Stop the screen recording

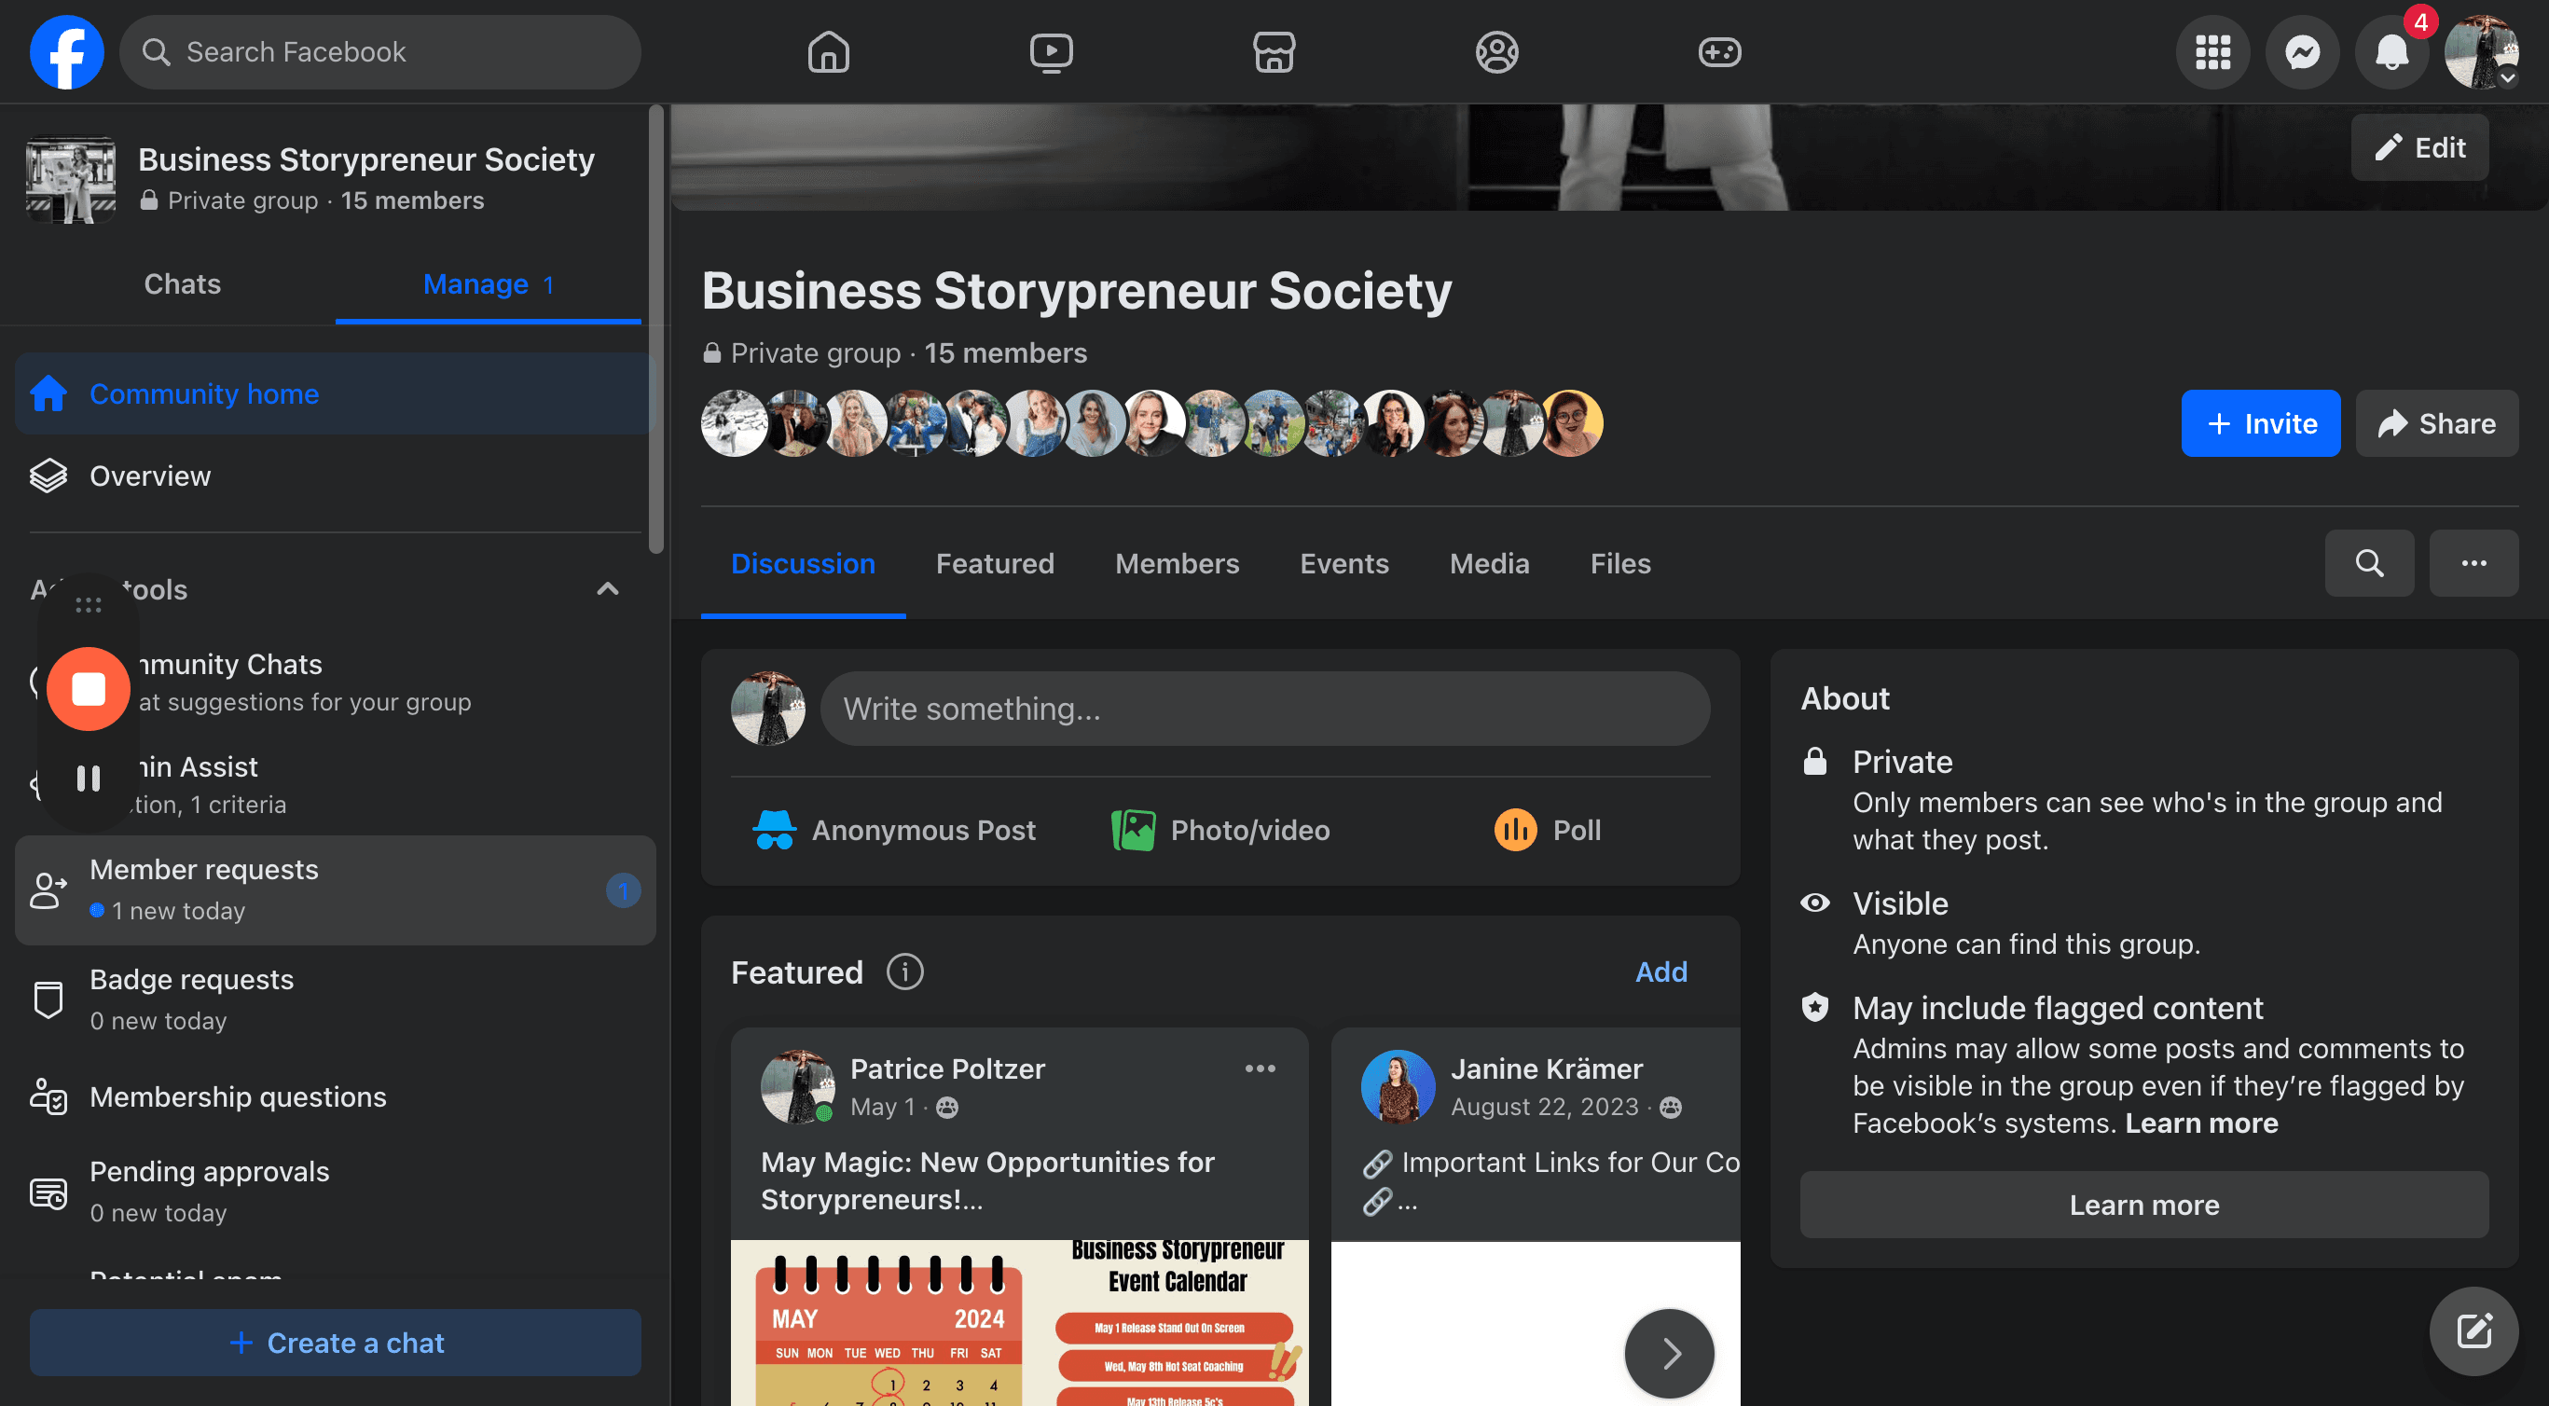88,689
